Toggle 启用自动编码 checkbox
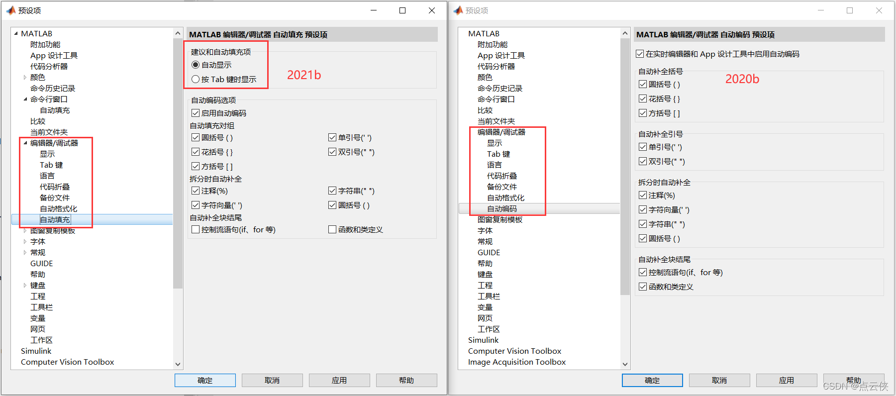 point(196,113)
